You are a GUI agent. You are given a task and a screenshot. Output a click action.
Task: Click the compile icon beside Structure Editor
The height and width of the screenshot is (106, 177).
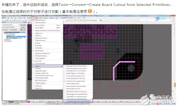(x=21, y=30)
